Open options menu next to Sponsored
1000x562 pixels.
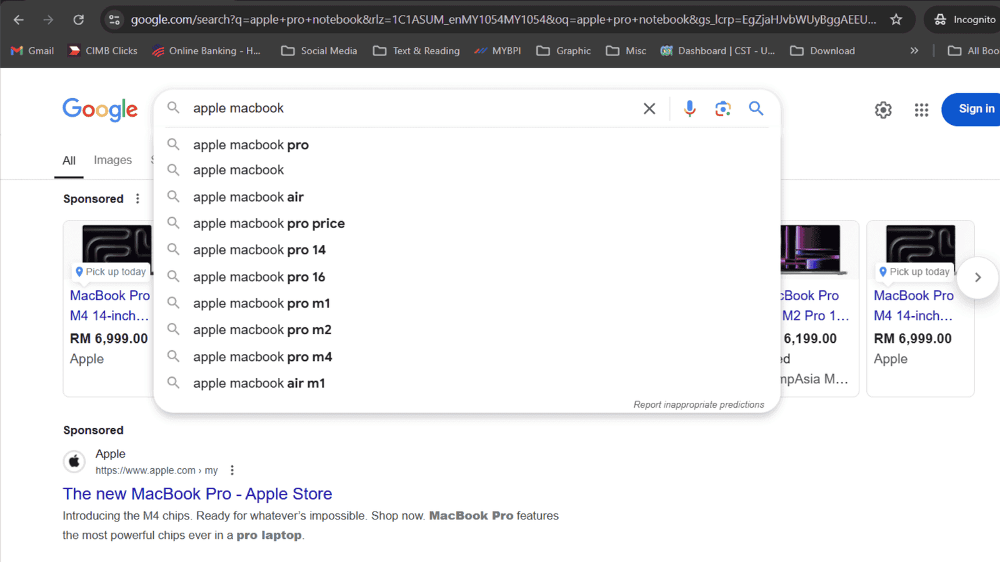(137, 199)
